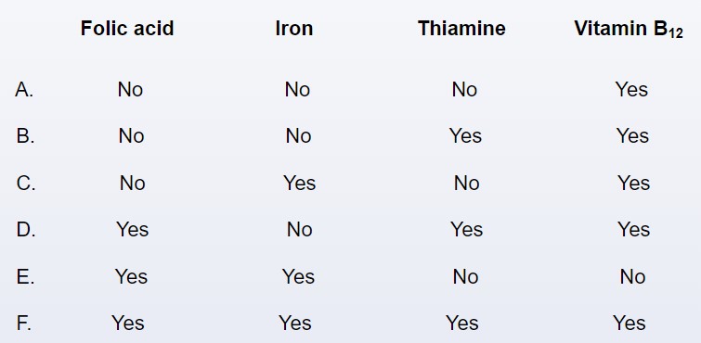Click the Folic acid column header
The width and height of the screenshot is (701, 343).
tap(127, 29)
